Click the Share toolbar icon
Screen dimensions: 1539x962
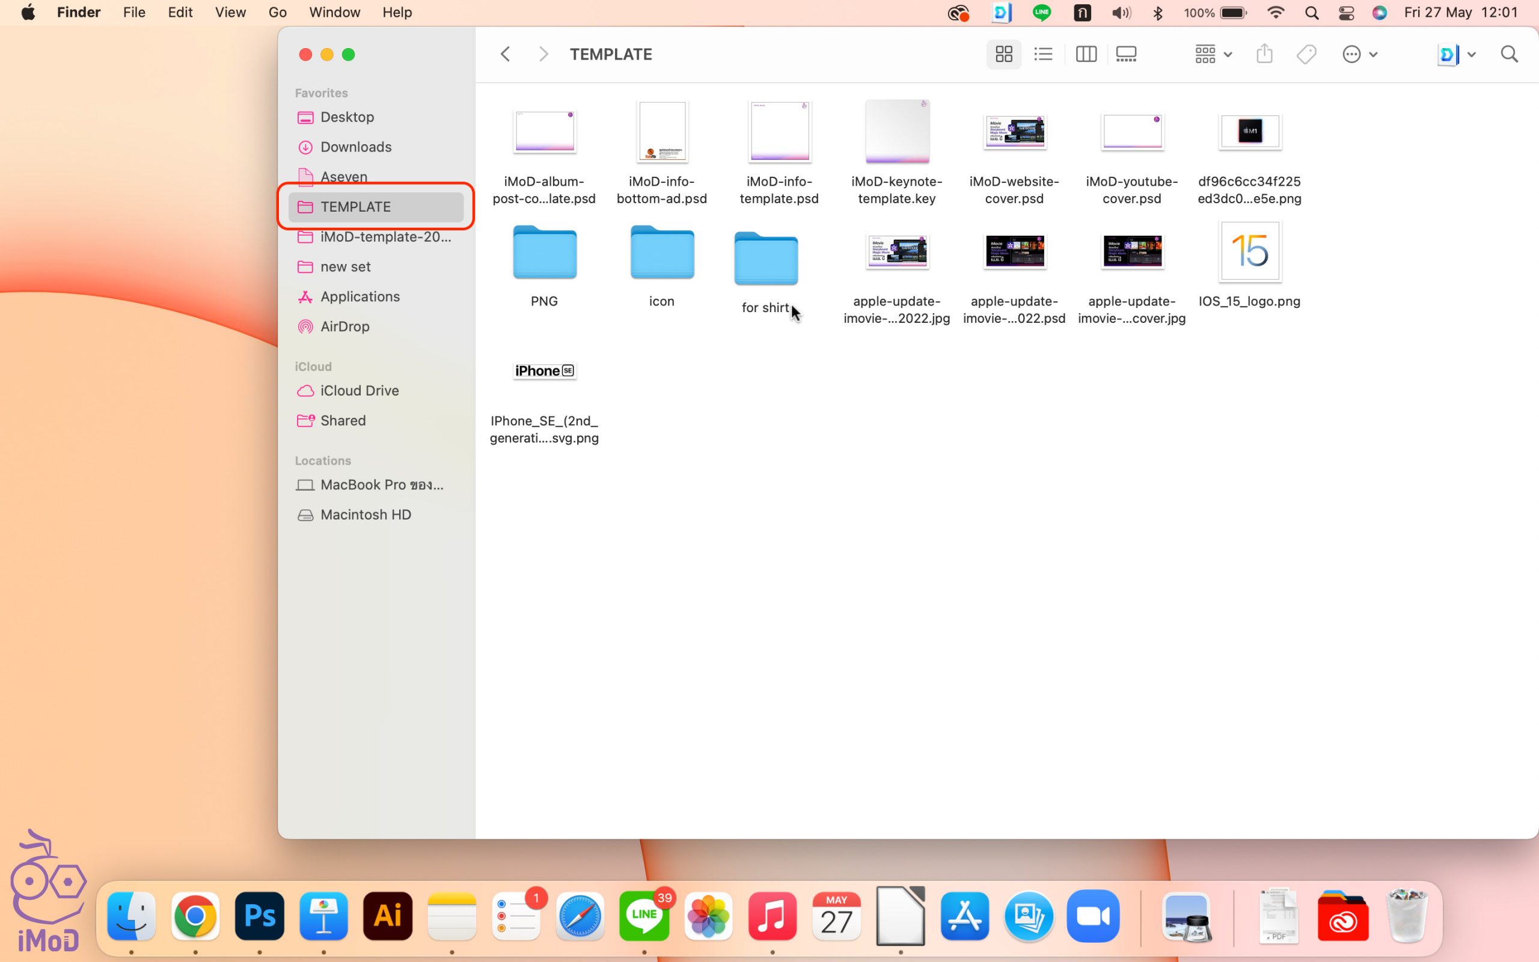click(x=1264, y=54)
